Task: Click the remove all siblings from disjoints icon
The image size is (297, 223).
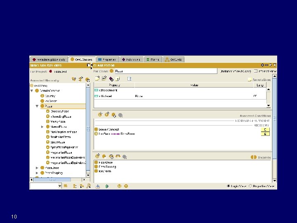Action: point(118,156)
